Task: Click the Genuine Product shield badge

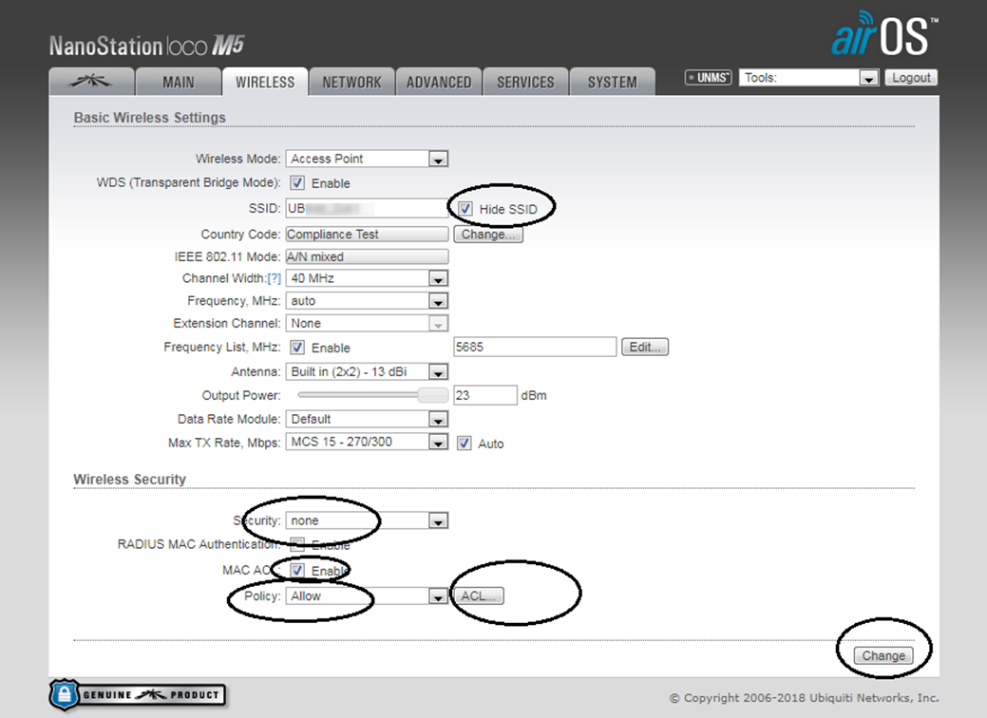Action: pos(138,695)
